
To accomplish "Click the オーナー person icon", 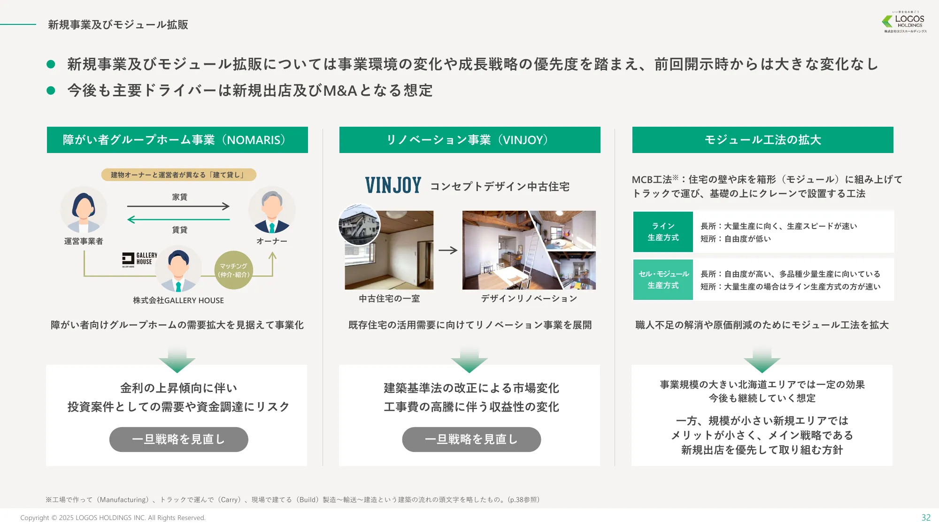I will click(272, 209).
